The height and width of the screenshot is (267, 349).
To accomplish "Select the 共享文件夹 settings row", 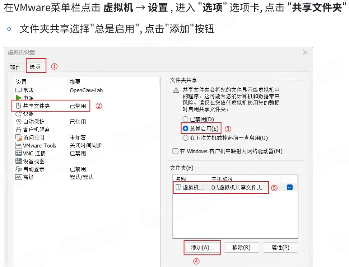I will coord(87,106).
